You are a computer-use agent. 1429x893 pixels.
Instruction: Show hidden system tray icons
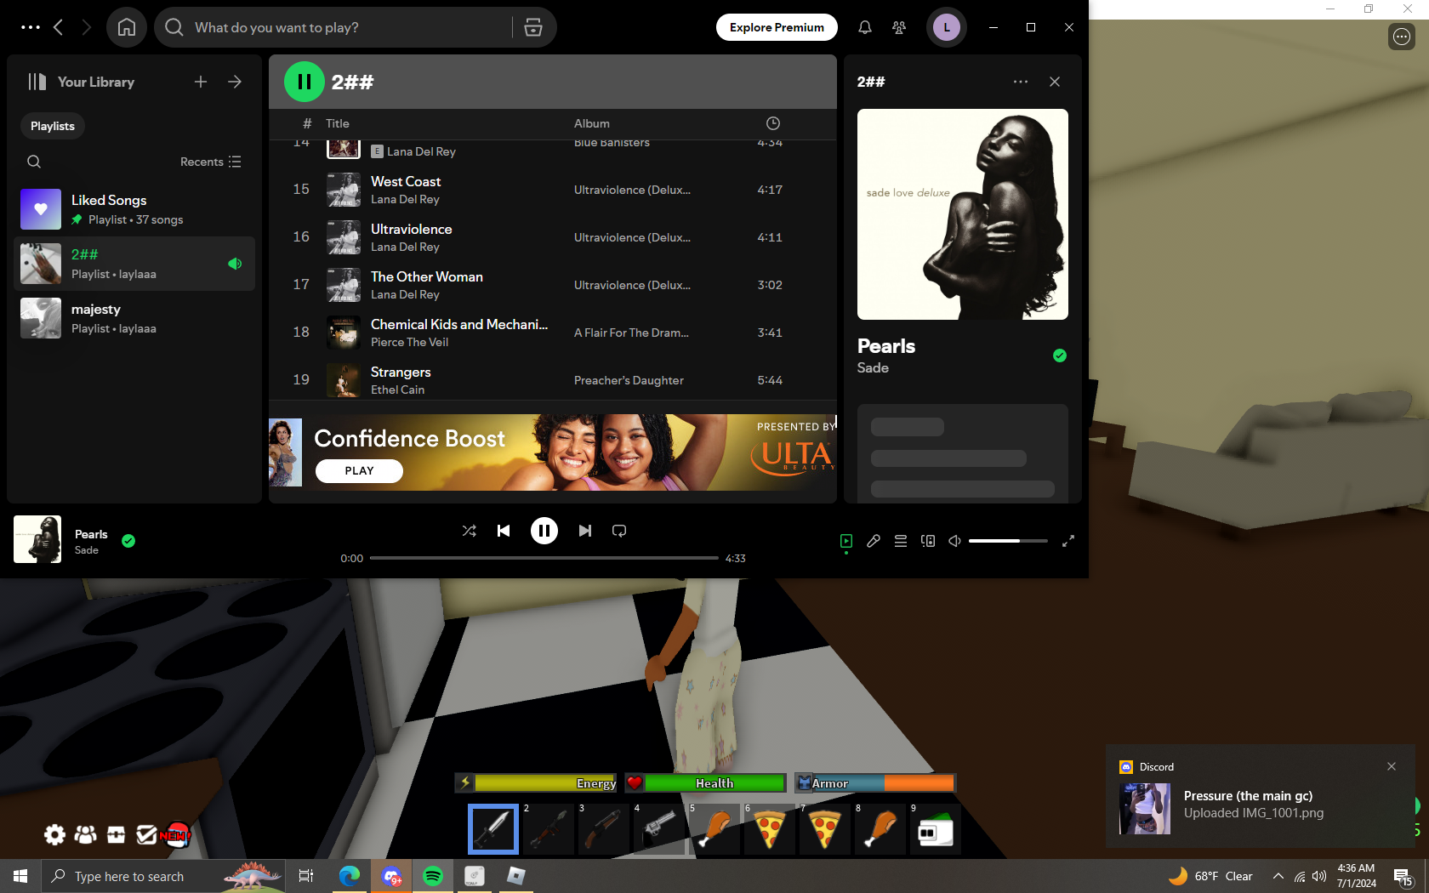(x=1278, y=876)
